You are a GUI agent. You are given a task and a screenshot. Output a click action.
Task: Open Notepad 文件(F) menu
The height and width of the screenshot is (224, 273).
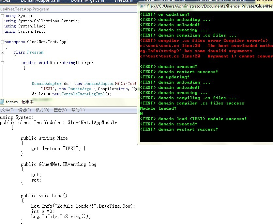[x=7, y=110]
